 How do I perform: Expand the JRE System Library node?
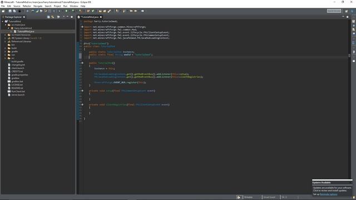click(x=6, y=38)
